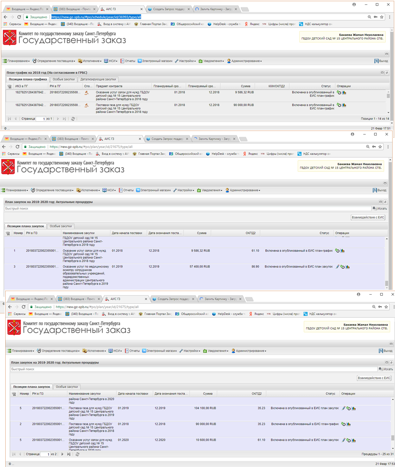Click gear icon in bottom window's 90 000,00 row
Image resolution: width=395 pixels, height=467 pixels.
tap(343, 424)
